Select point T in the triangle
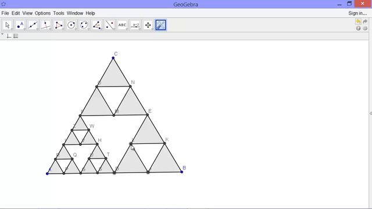This screenshot has width=372, height=209. (106, 158)
